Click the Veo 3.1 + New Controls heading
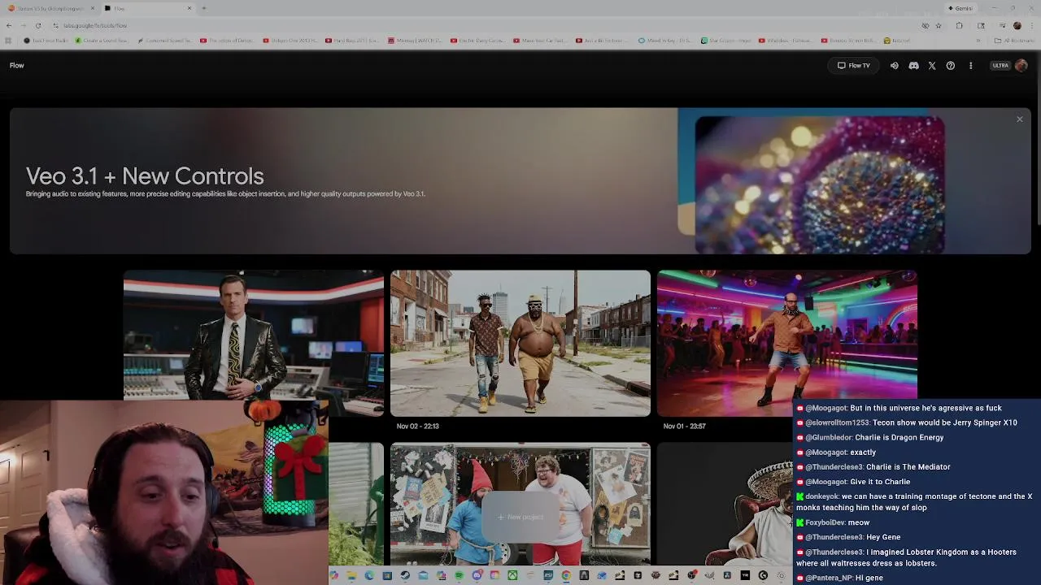1041x585 pixels. (x=145, y=176)
